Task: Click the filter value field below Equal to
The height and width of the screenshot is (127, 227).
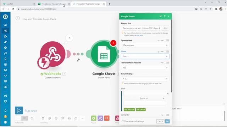Action: coord(145,103)
